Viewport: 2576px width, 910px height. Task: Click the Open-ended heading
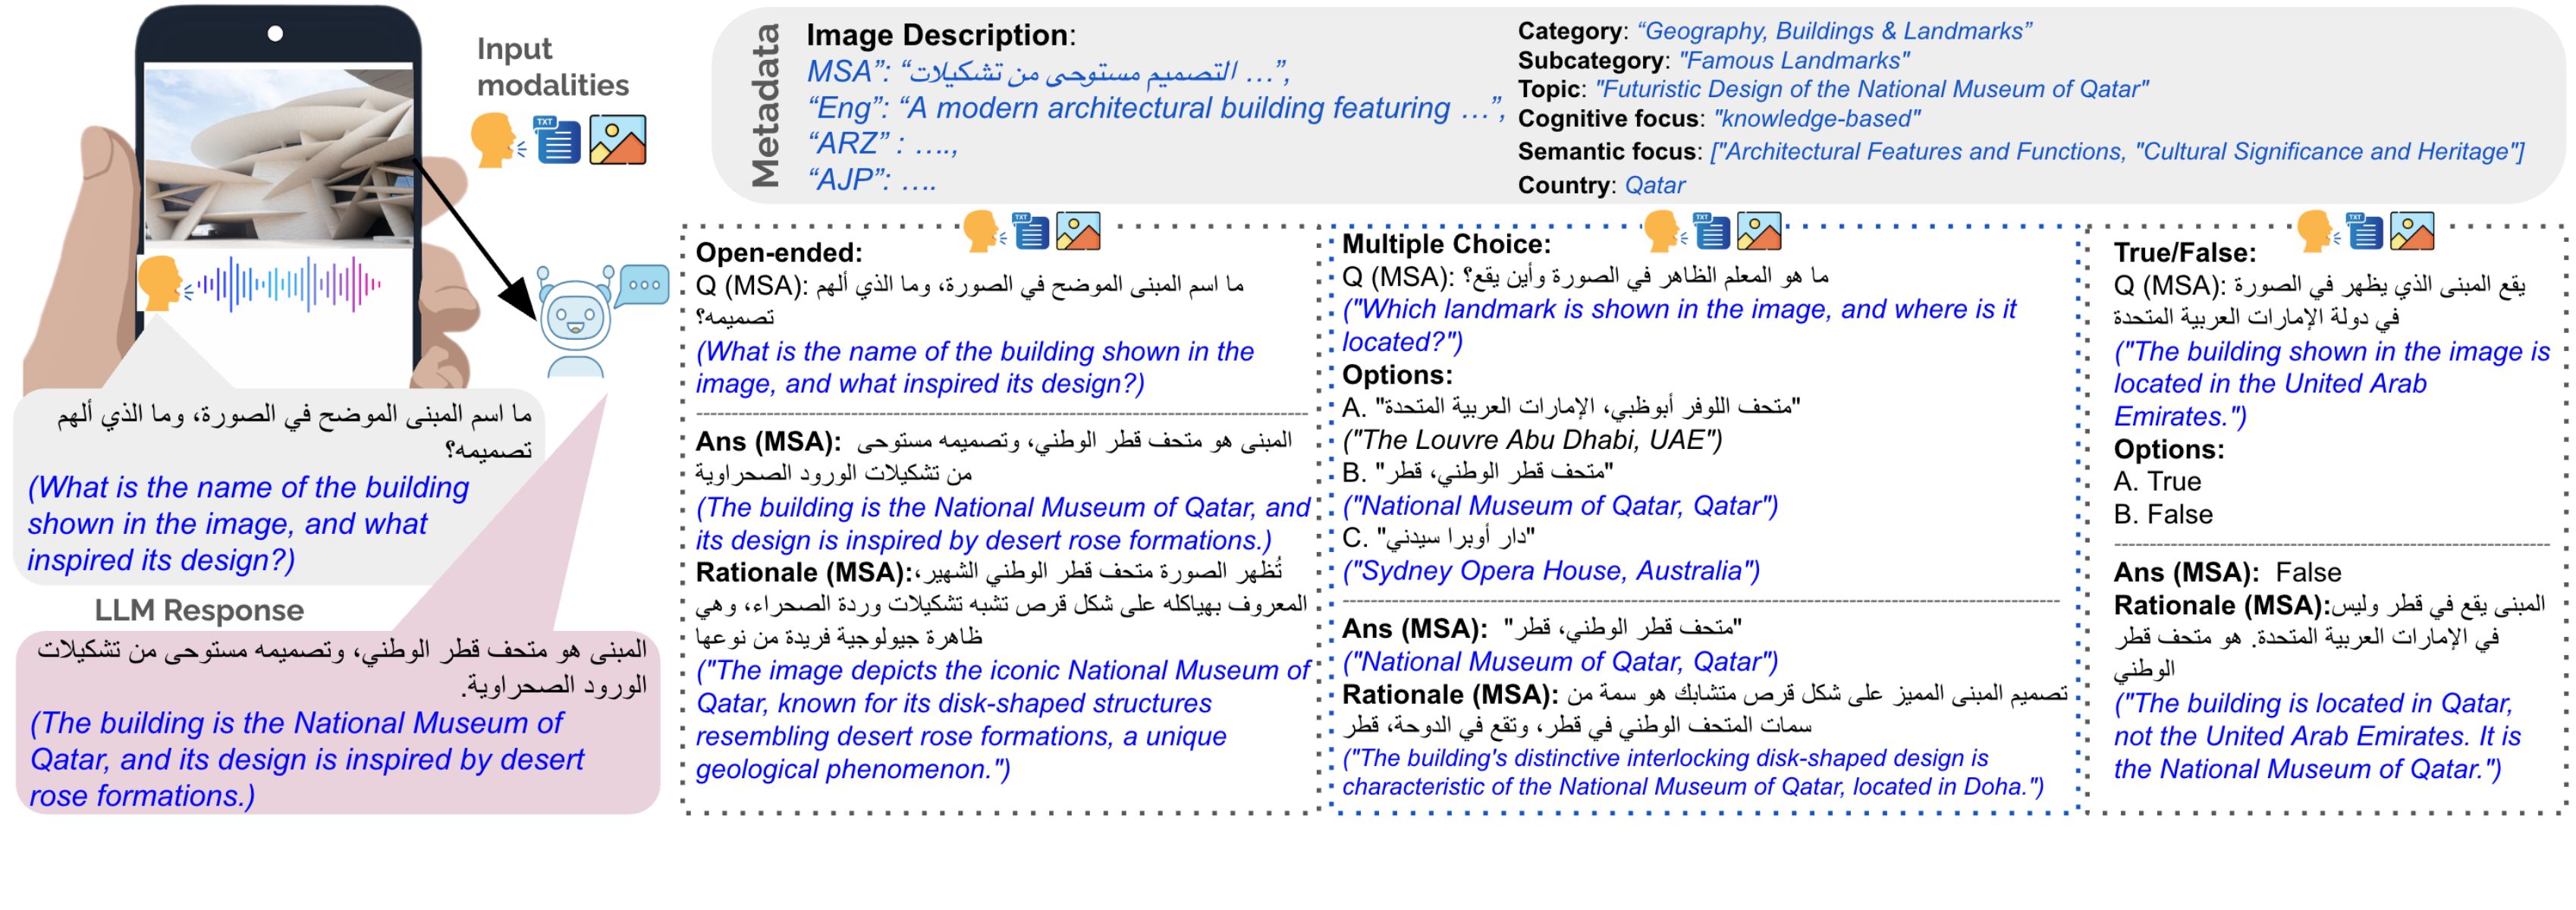pyautogui.click(x=778, y=252)
